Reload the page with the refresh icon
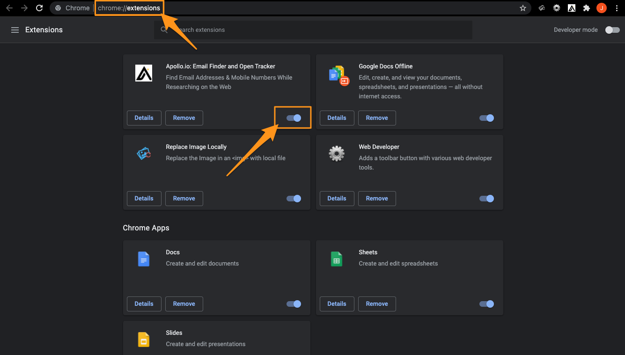 (x=39, y=8)
